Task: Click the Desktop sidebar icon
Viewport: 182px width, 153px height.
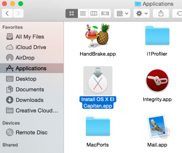Action: coord(10,79)
